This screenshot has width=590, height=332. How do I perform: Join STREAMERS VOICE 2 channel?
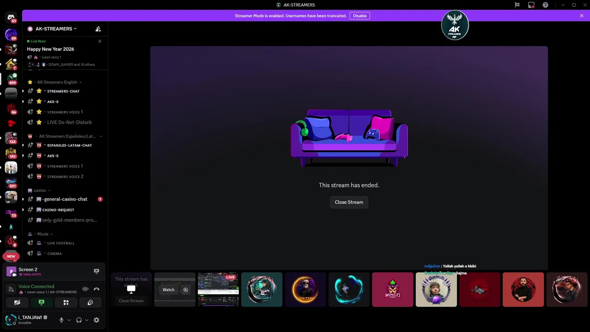(x=65, y=177)
